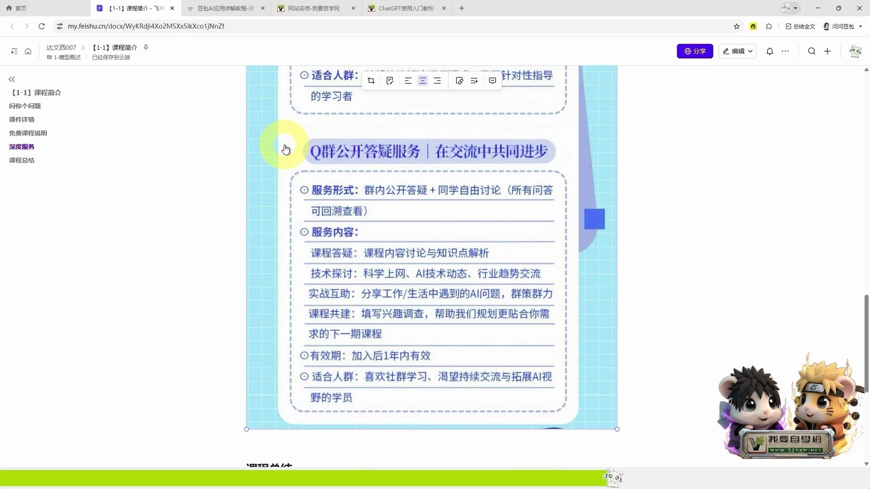Collapse the outline sidebar
Screen dimensions: 870x489
(x=12, y=79)
